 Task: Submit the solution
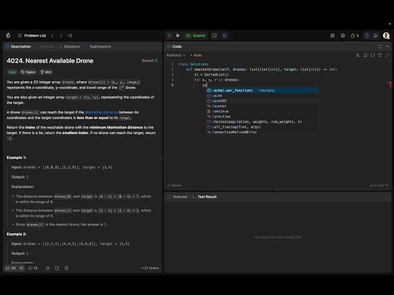pyautogui.click(x=196, y=36)
